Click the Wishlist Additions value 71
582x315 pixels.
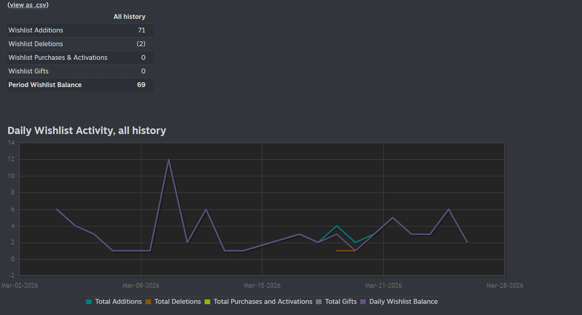(141, 30)
